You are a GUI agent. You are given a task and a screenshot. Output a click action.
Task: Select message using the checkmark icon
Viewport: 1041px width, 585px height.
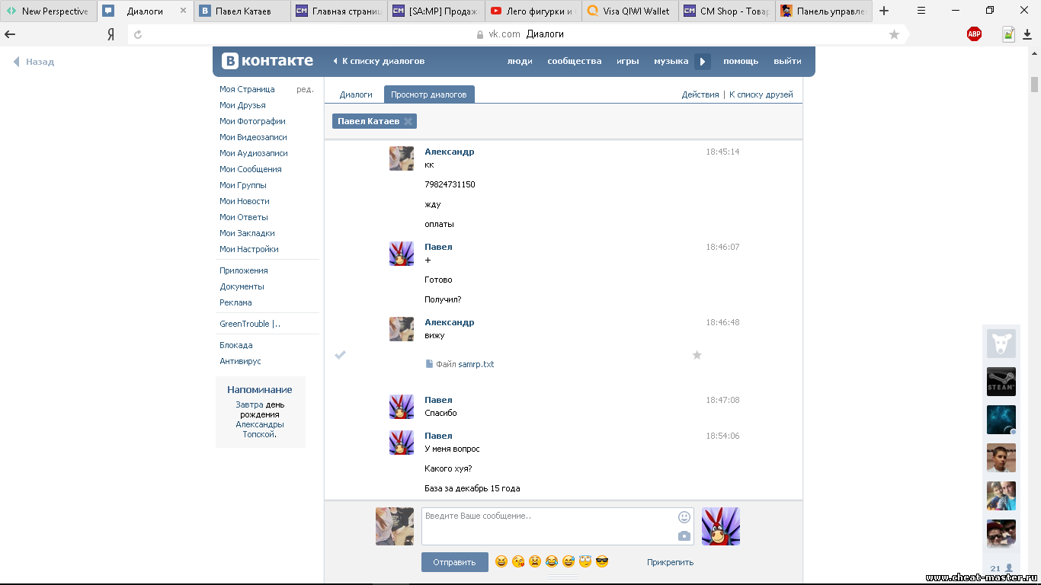[341, 355]
